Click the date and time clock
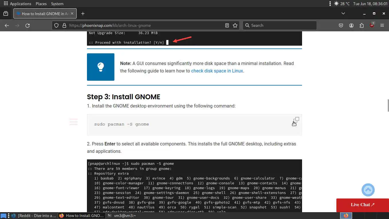 coord(370,4)
